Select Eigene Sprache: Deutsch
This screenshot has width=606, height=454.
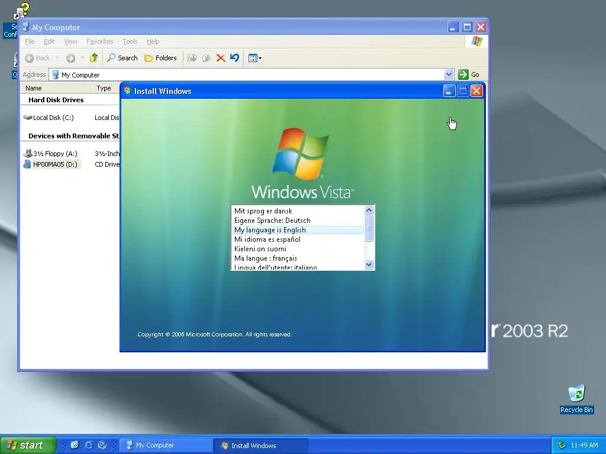point(298,220)
